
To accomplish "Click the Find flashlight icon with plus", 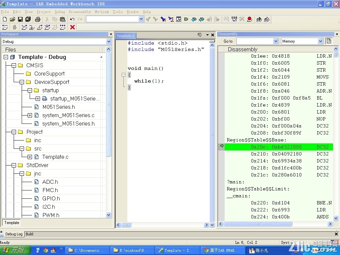I will [x=163, y=19].
